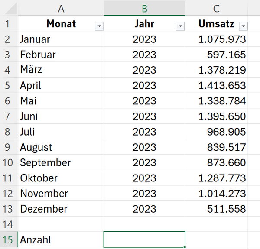Image resolution: width=260 pixels, height=249 pixels.
Task: Select row 1 header
Action: point(7,24)
